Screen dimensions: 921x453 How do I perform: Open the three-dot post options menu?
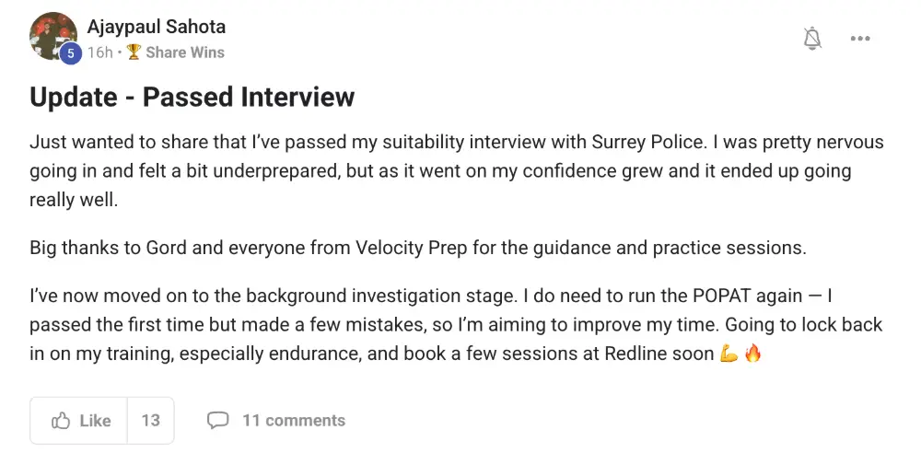point(860,39)
